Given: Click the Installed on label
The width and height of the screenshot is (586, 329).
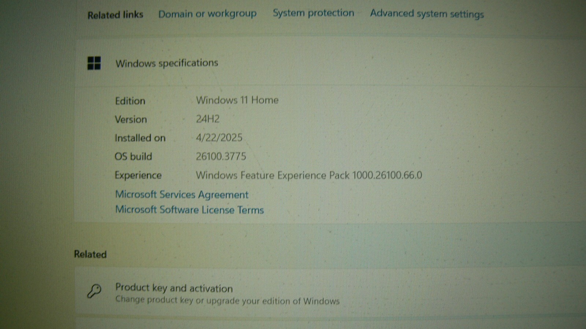Looking at the screenshot, I should point(140,138).
